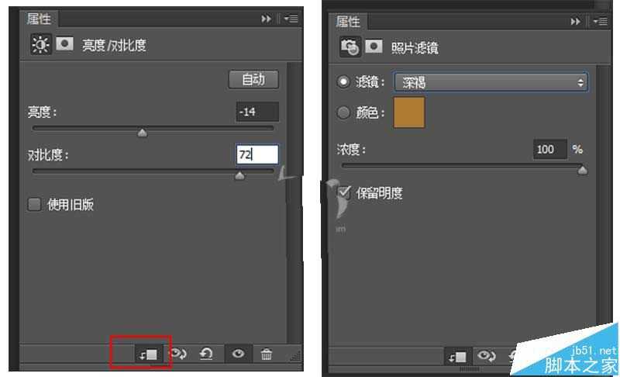The height and width of the screenshot is (377, 620).
Task: Click the clip-to-layer icon in Brightness/Contrast panel
Action: coord(147,354)
